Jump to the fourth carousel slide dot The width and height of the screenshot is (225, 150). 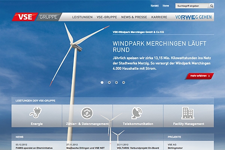(x=123, y=82)
